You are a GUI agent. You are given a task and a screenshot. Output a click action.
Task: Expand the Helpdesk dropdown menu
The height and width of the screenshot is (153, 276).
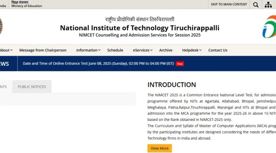coord(192,50)
